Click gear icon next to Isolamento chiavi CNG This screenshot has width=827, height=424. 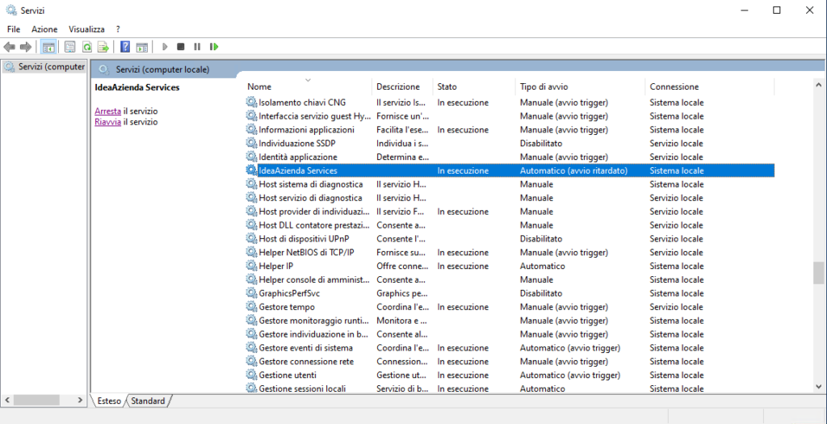click(252, 103)
